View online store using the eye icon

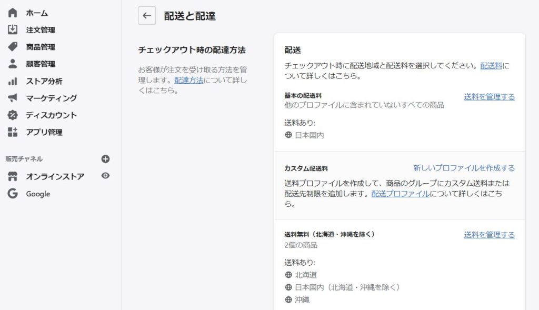pos(105,176)
